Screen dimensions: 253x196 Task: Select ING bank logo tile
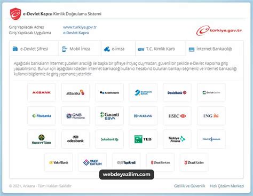pyautogui.click(x=211, y=116)
